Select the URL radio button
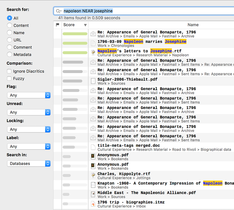This screenshot has width=234, height=210. (x=10, y=40)
